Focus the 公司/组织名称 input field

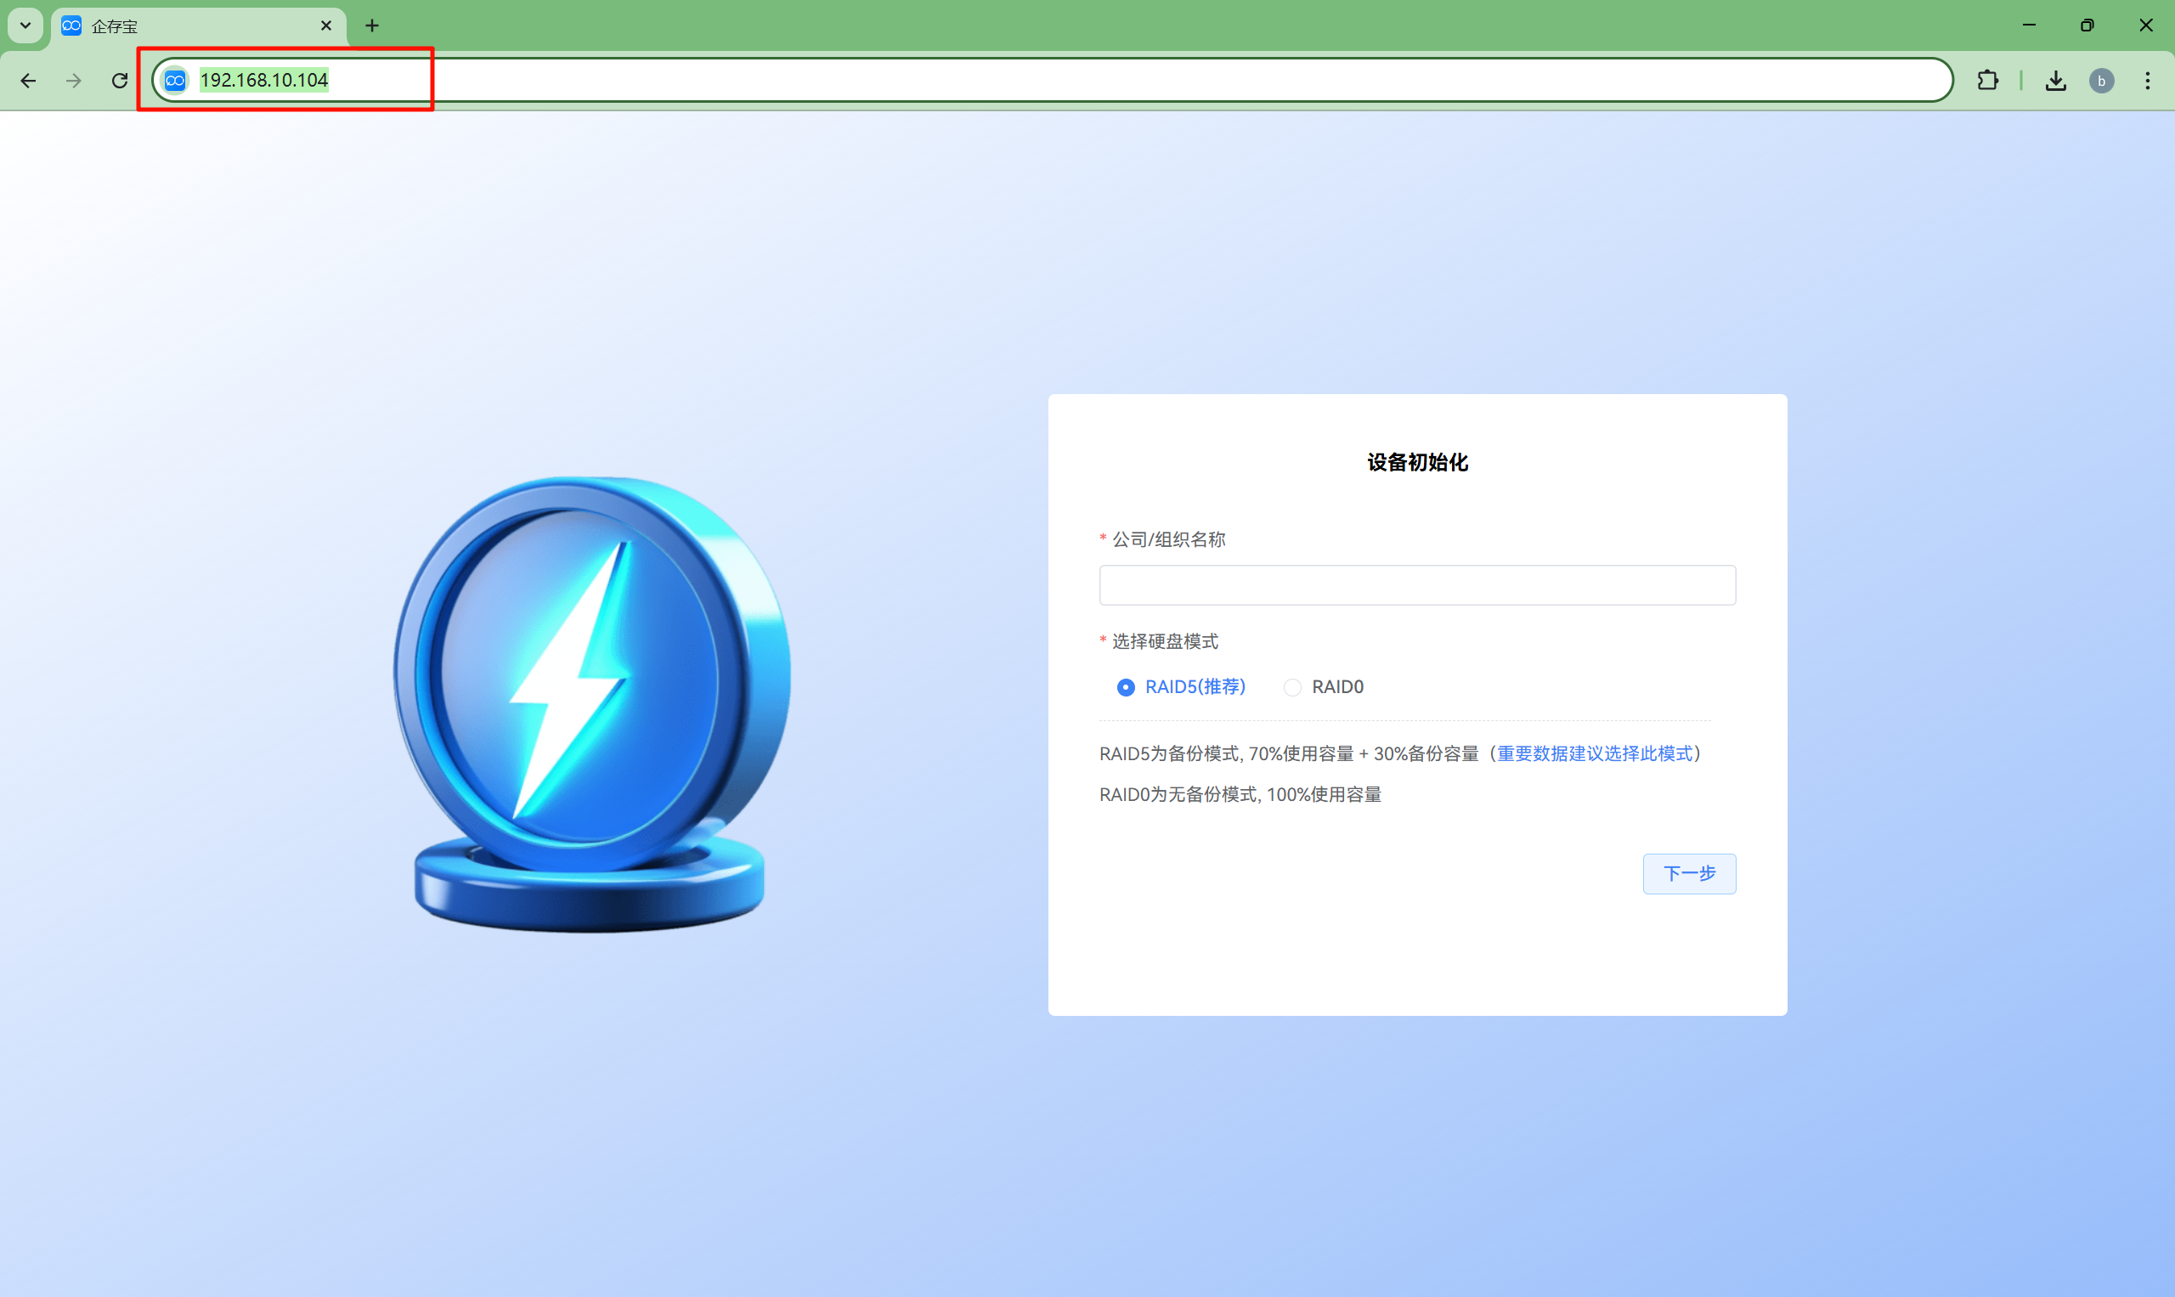(1416, 584)
